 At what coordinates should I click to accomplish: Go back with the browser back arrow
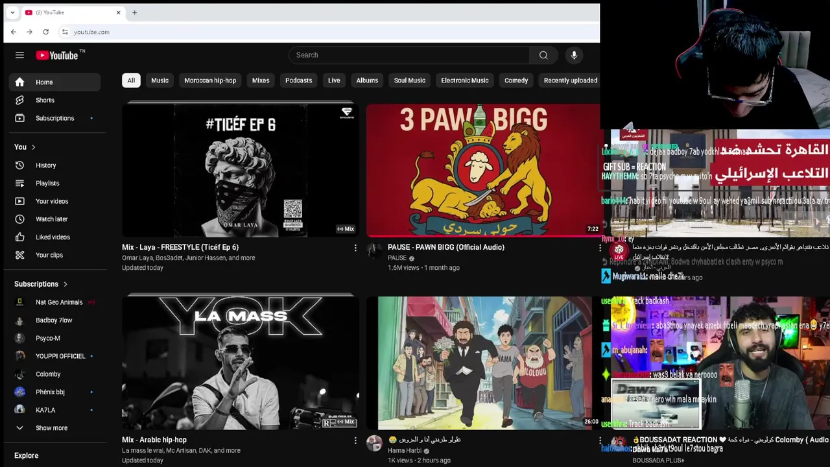pos(14,32)
